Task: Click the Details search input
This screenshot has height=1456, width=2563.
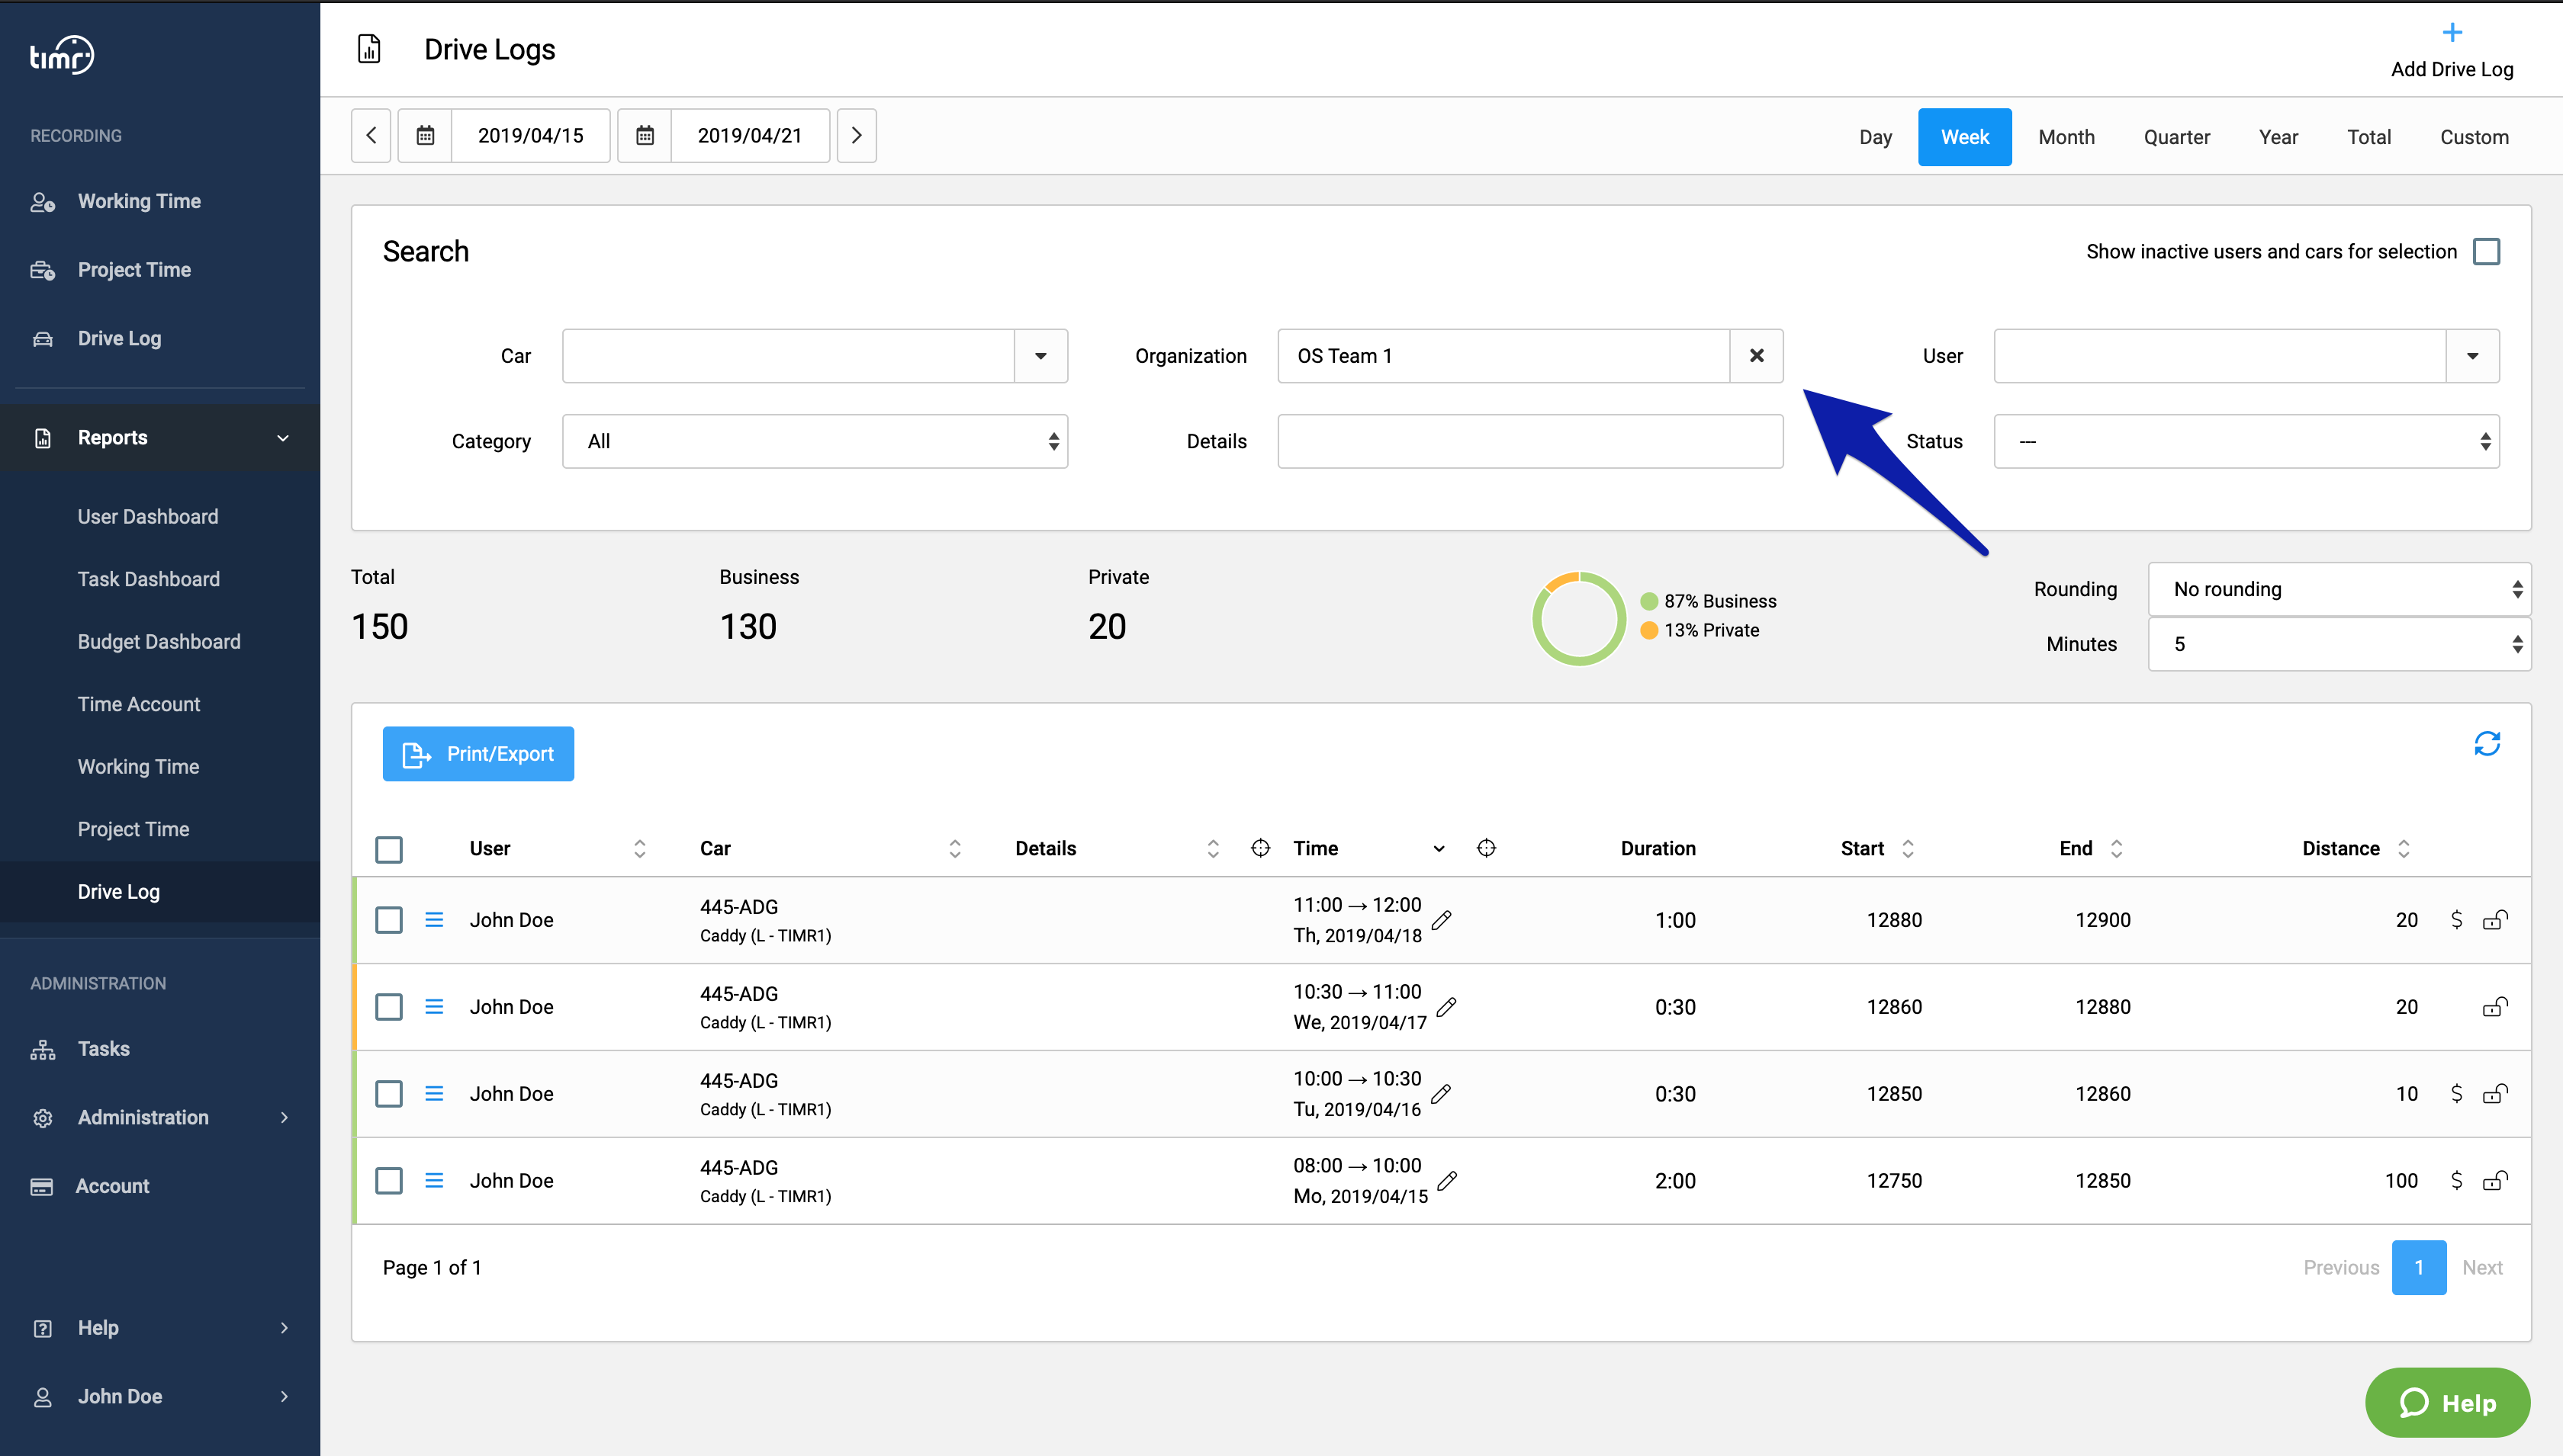Action: [x=1531, y=441]
